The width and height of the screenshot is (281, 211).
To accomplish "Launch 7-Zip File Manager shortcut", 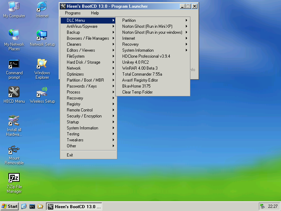I will tap(14, 183).
